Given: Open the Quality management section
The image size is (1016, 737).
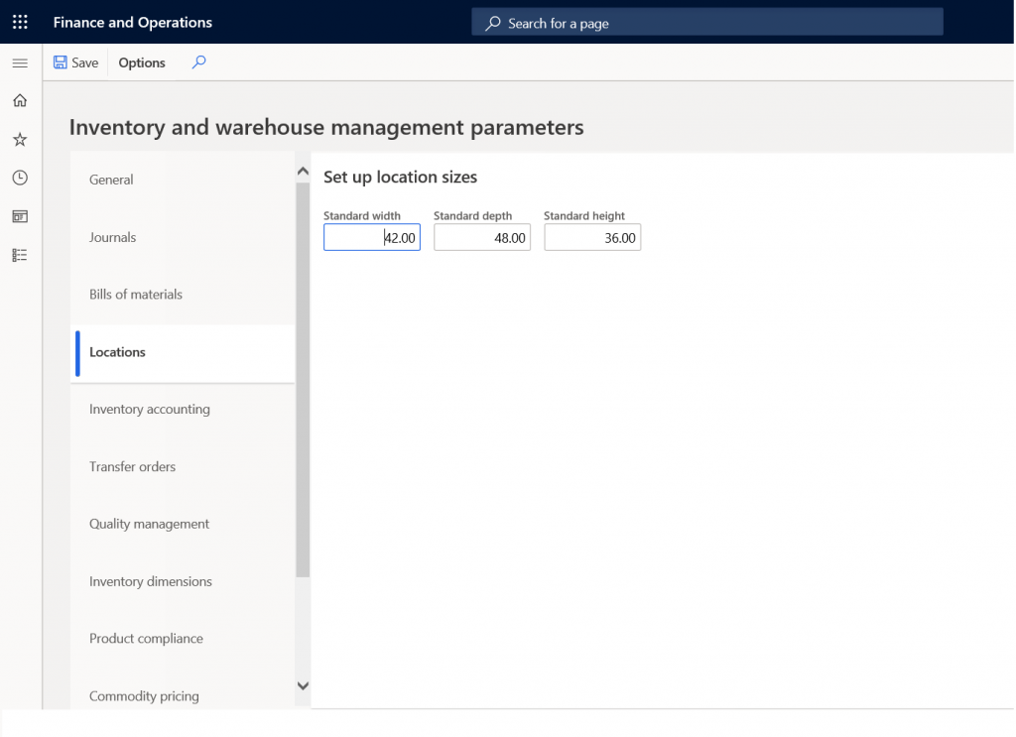Looking at the screenshot, I should click(149, 524).
